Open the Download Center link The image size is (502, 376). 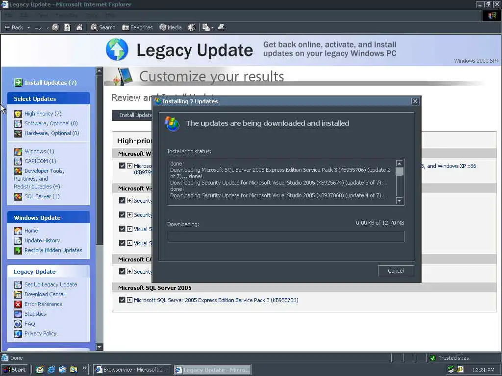45,294
